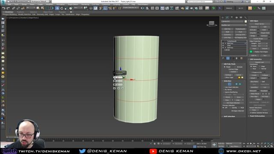Click Remove Modifier trash icon below stack

[x=237, y=58]
